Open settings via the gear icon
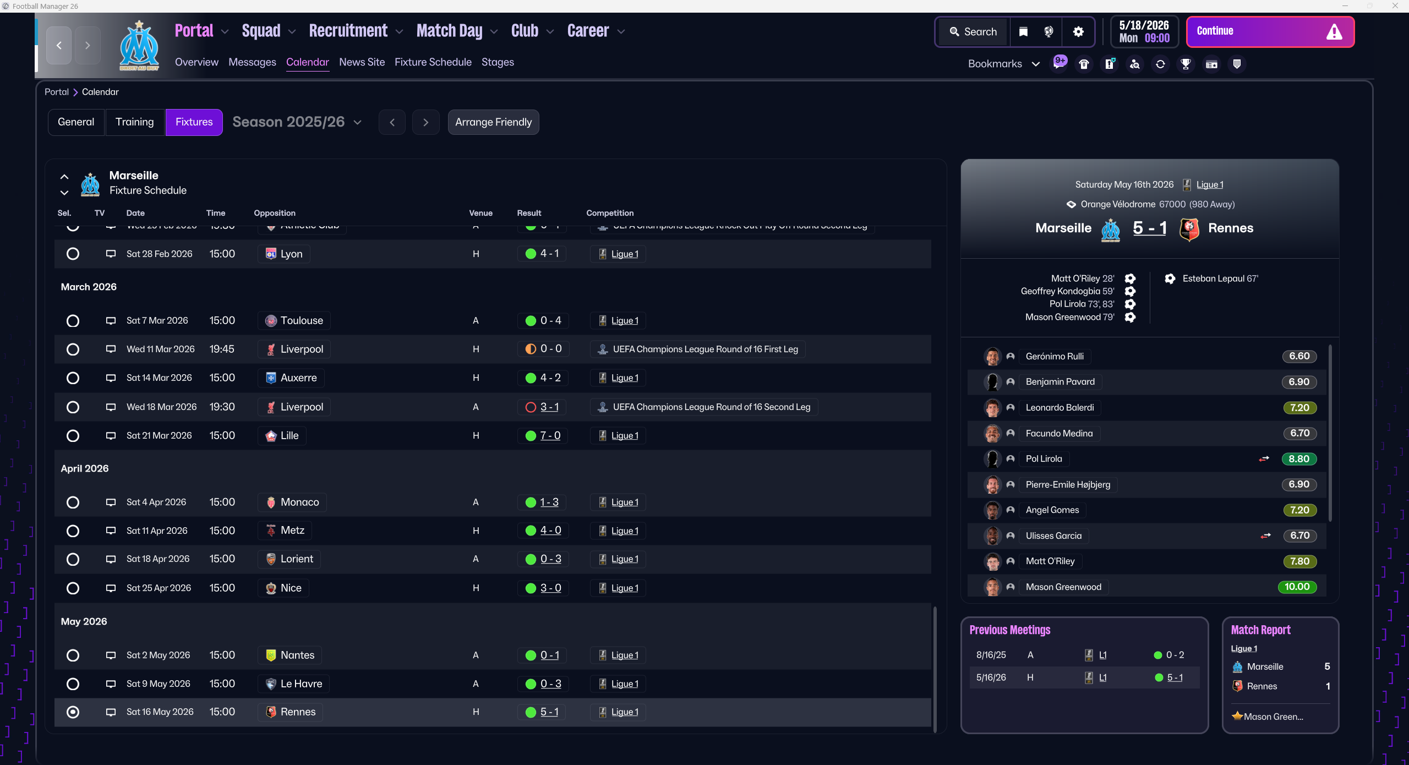 point(1078,32)
